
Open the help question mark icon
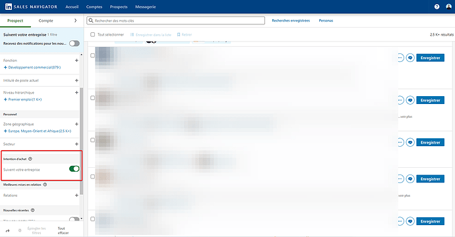pos(437,7)
